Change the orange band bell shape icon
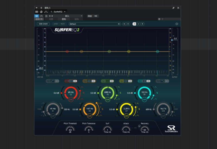This screenshot has width=217, height=149. point(89,81)
